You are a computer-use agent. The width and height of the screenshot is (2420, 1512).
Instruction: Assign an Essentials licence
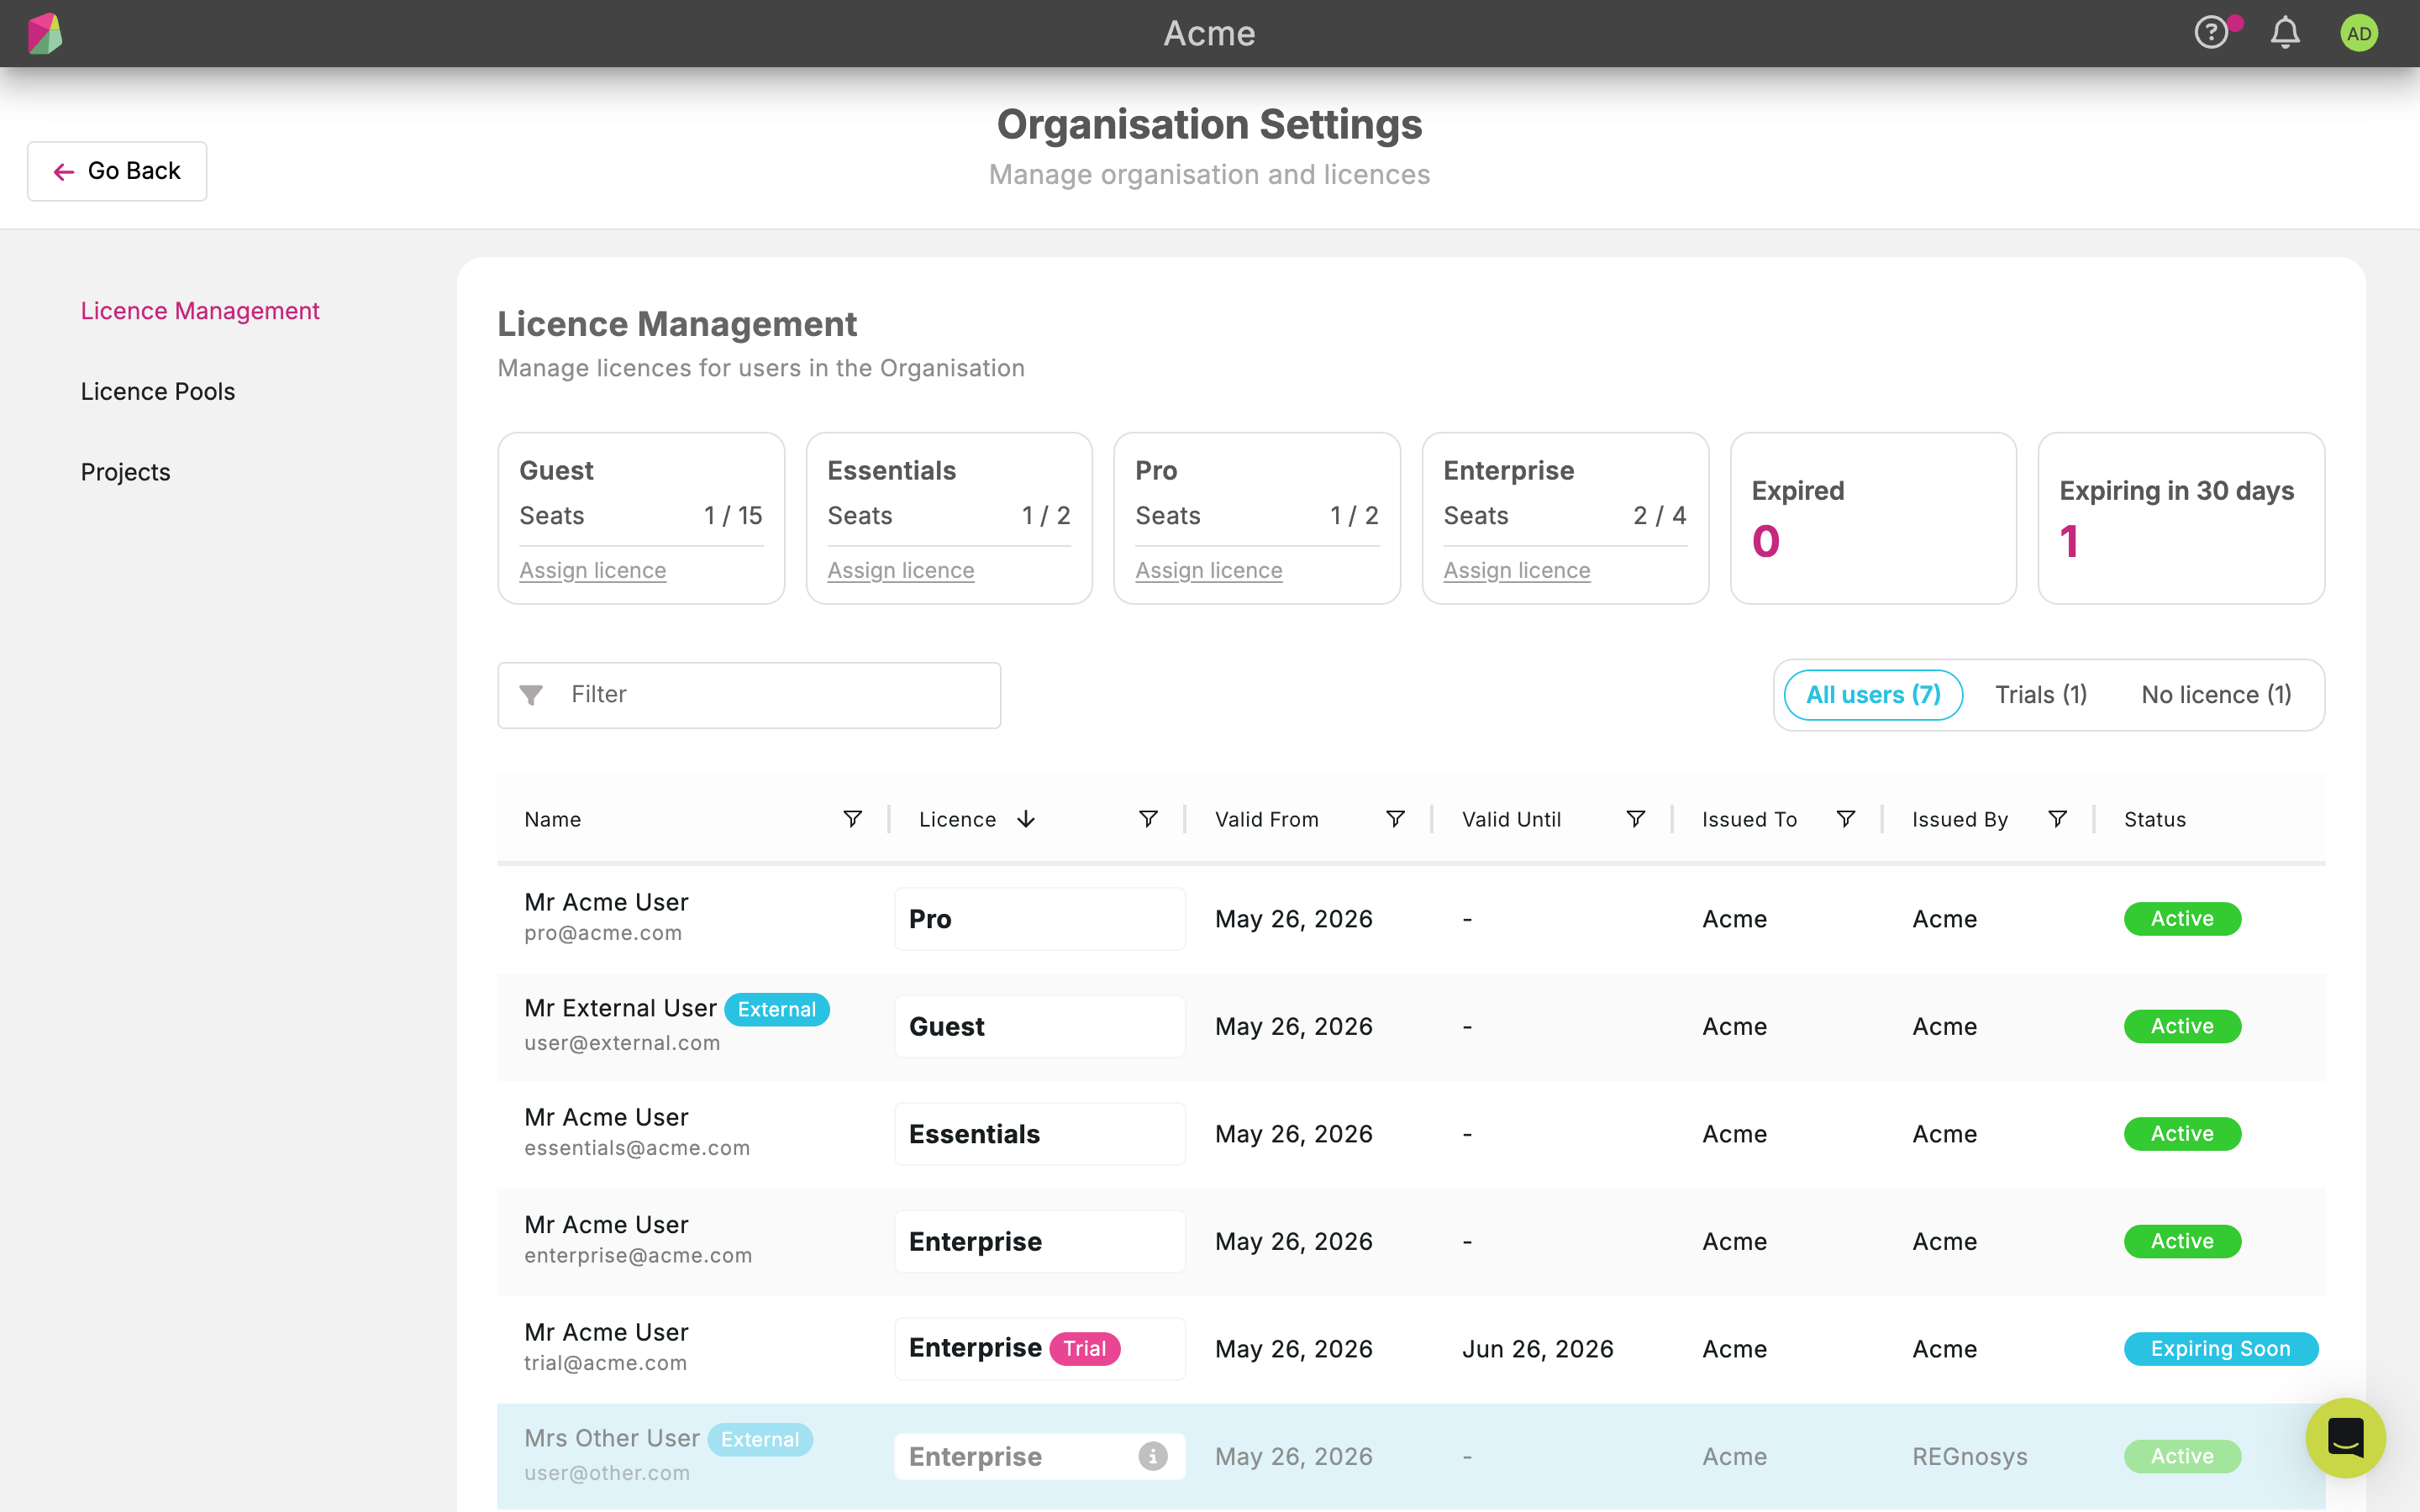901,570
